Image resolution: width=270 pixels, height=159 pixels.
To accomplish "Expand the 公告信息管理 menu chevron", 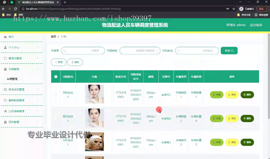I will point(38,111).
